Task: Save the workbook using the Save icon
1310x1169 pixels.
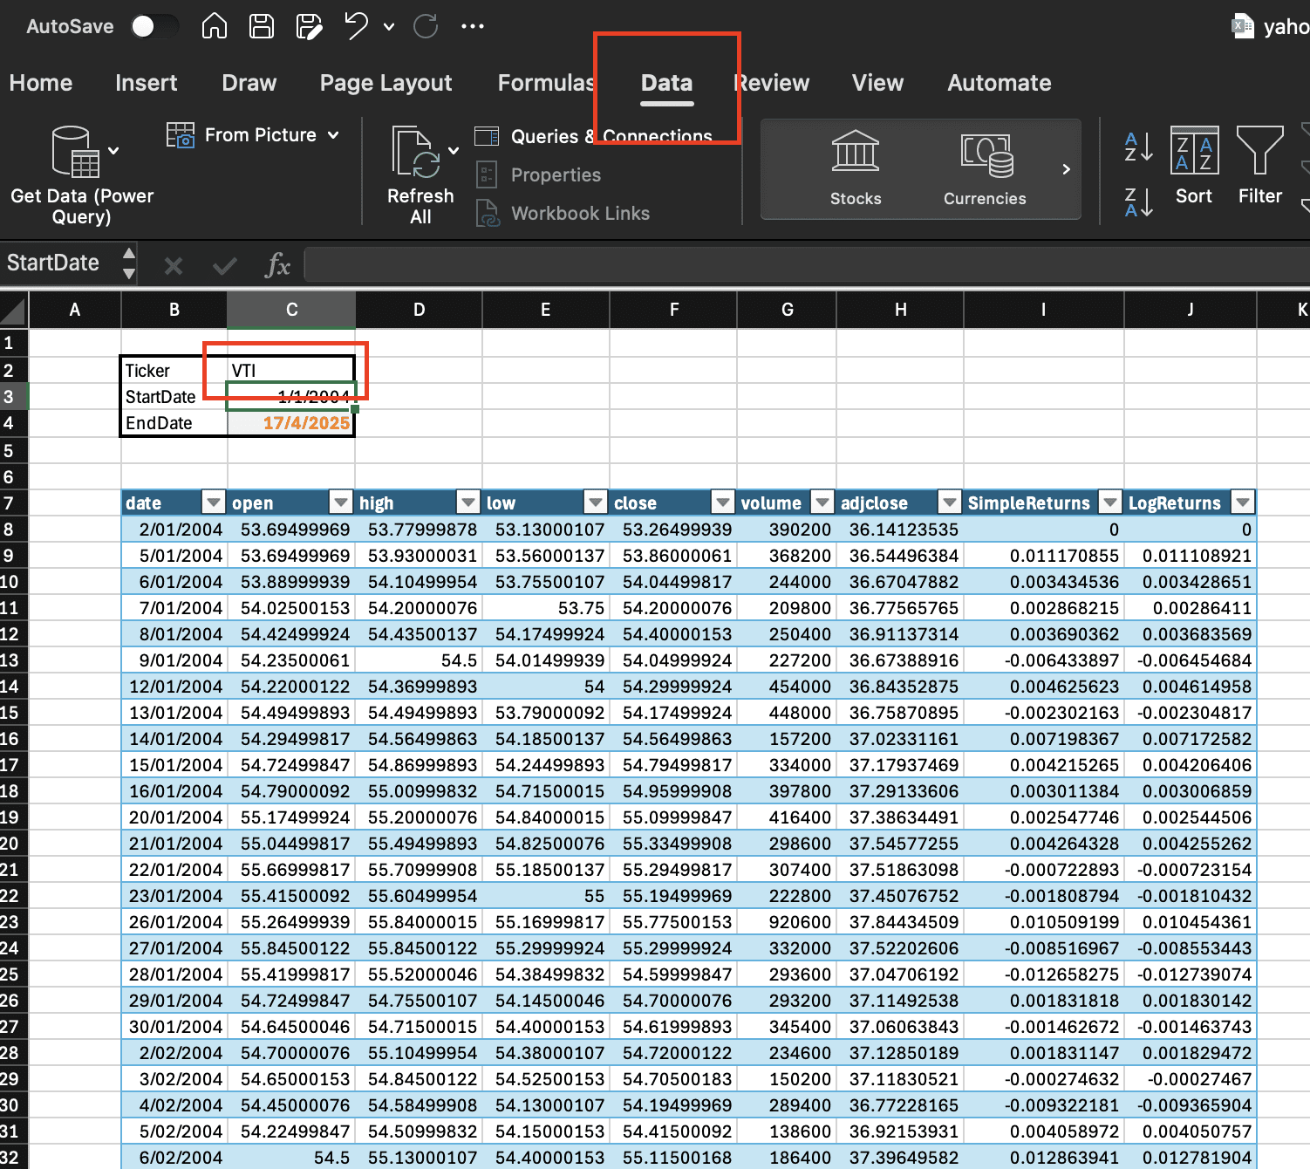Action: tap(261, 26)
